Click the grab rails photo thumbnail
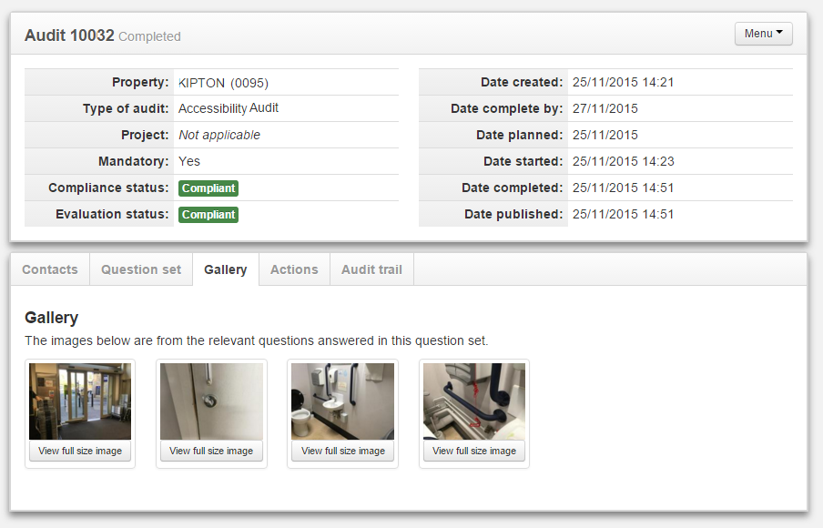 [474, 401]
